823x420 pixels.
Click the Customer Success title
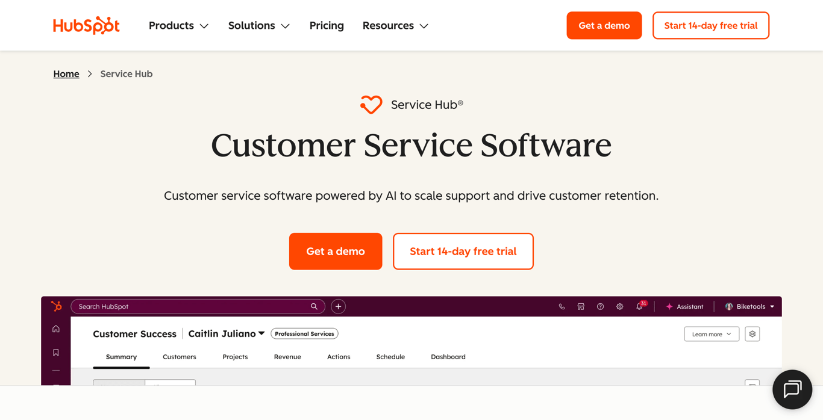click(x=134, y=334)
